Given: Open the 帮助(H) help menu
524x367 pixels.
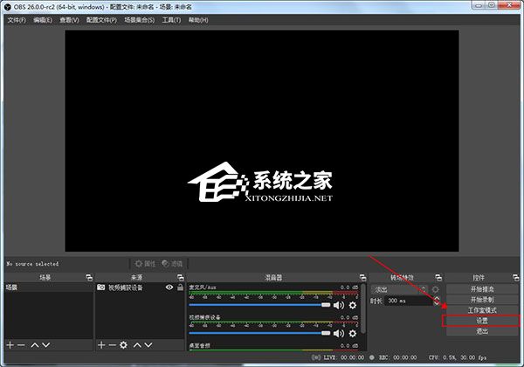Looking at the screenshot, I should pos(198,20).
